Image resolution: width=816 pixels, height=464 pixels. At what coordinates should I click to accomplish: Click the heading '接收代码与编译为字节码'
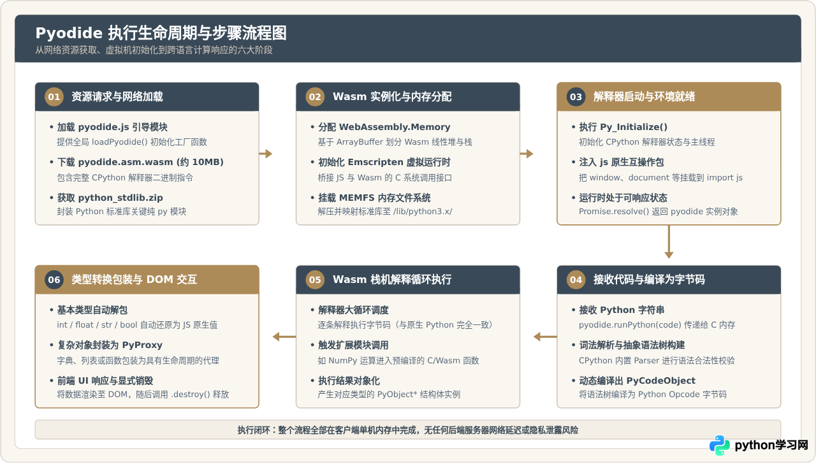click(x=649, y=280)
